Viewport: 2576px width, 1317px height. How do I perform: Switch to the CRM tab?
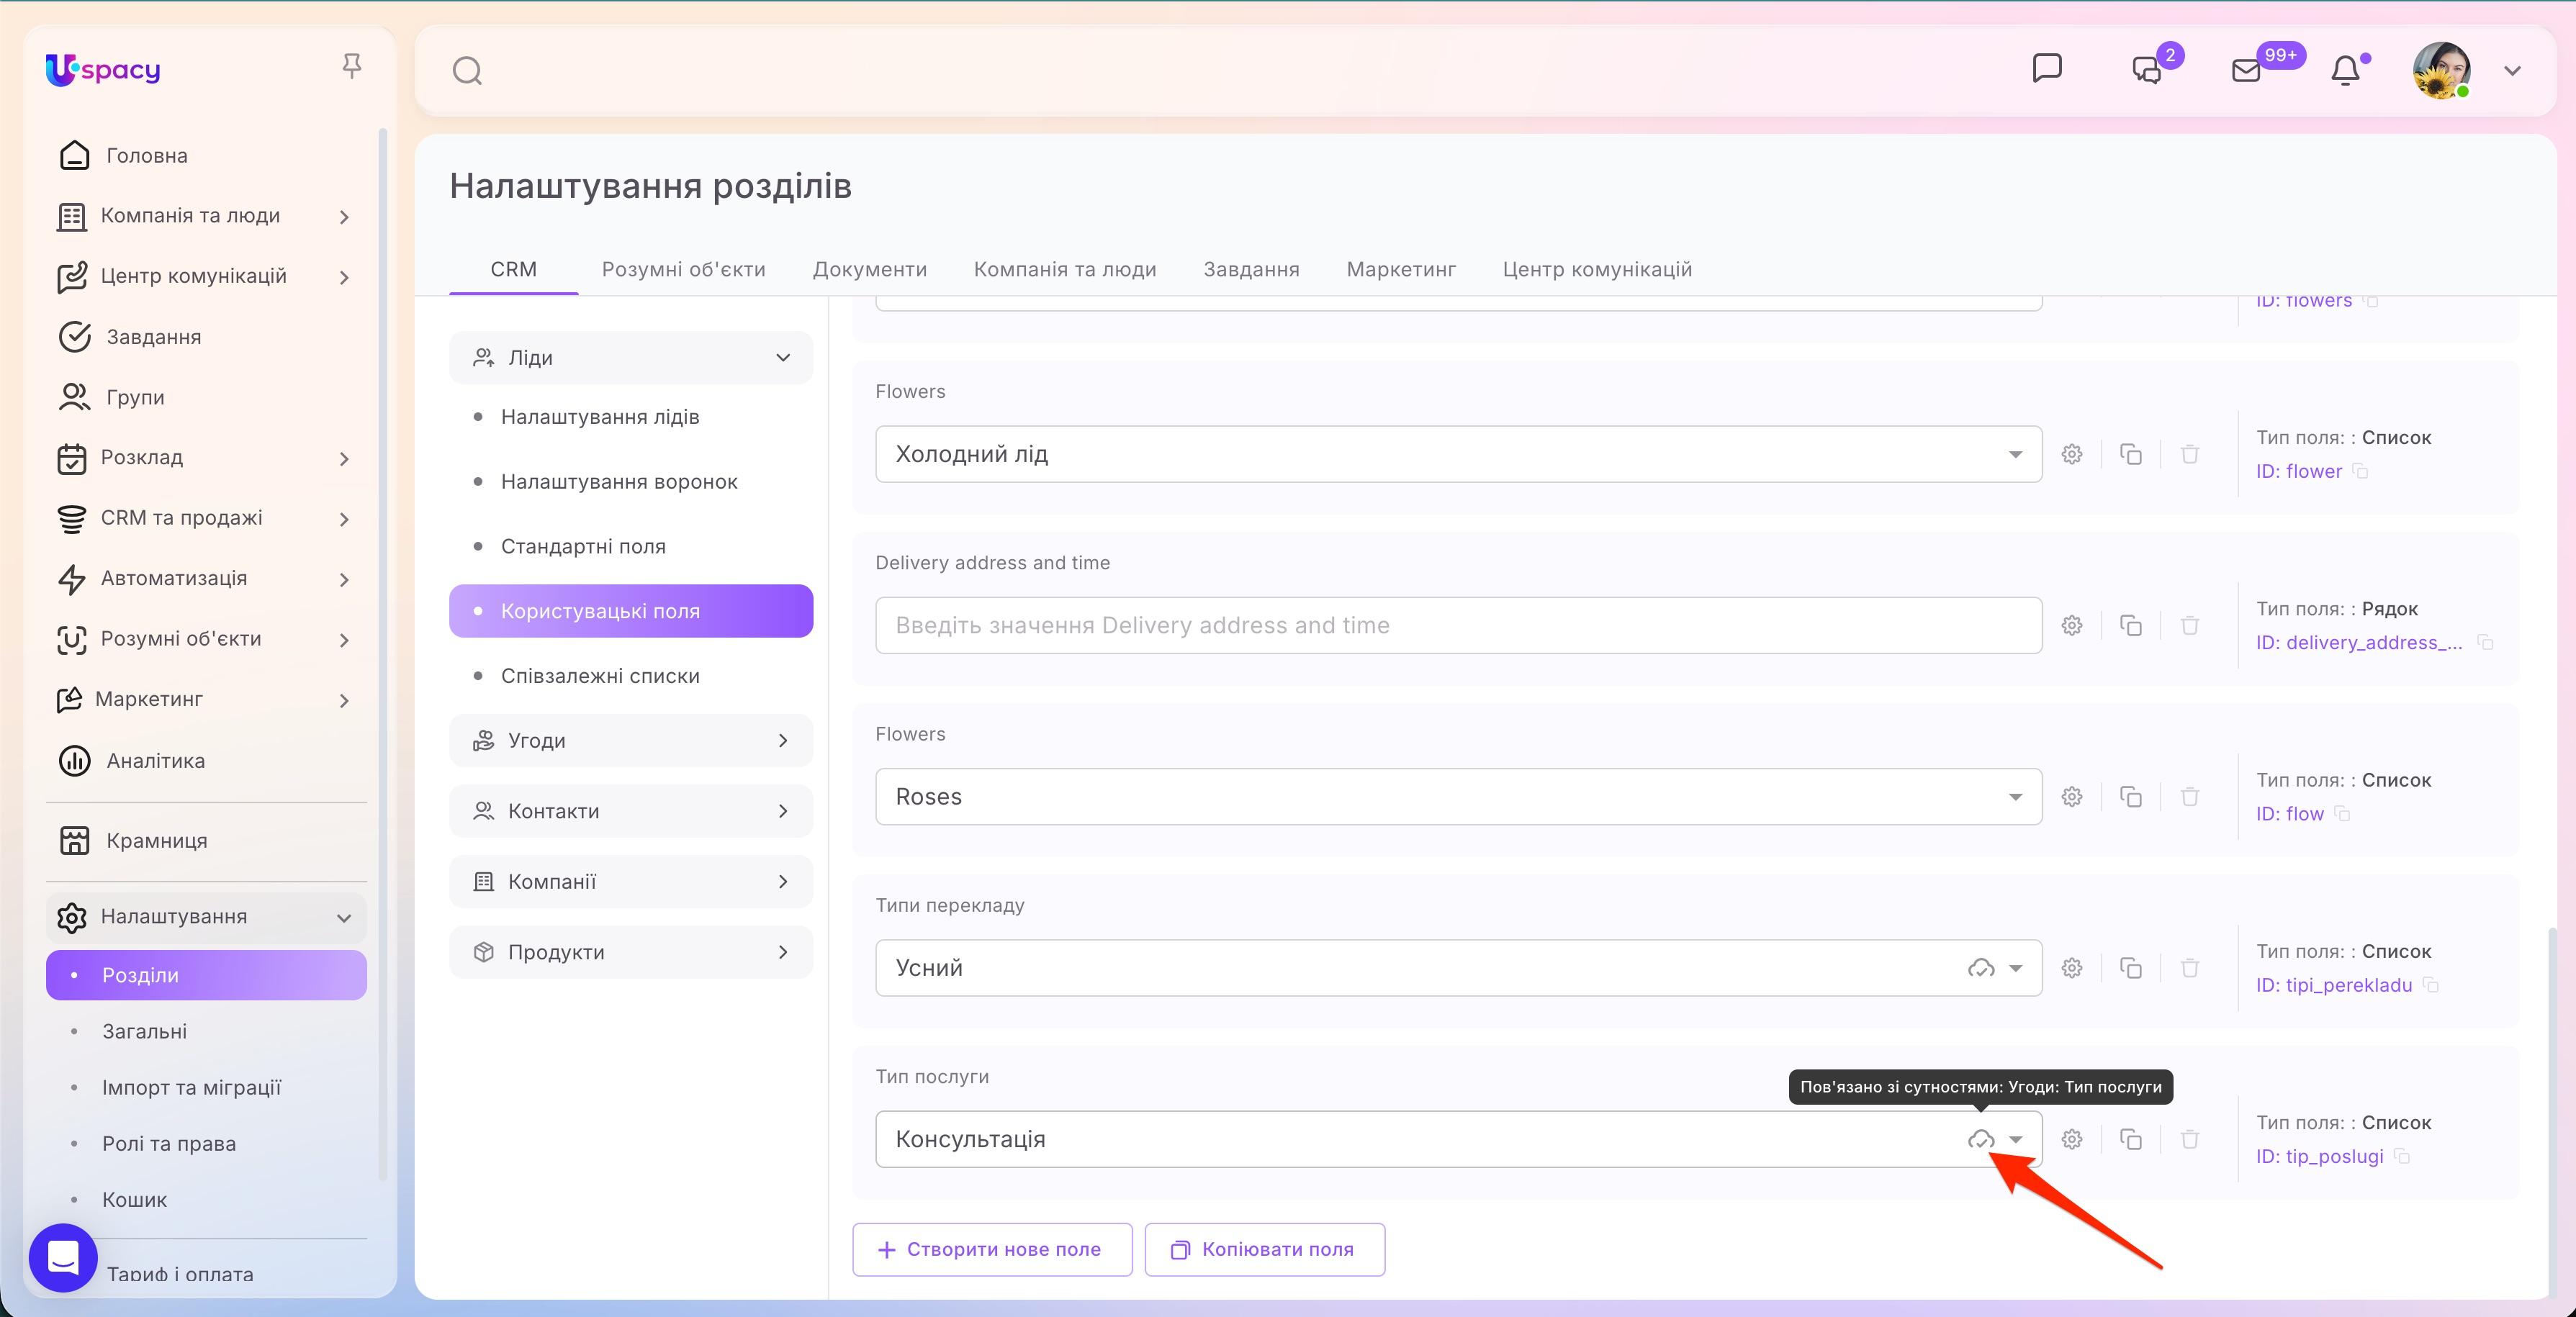pos(514,270)
